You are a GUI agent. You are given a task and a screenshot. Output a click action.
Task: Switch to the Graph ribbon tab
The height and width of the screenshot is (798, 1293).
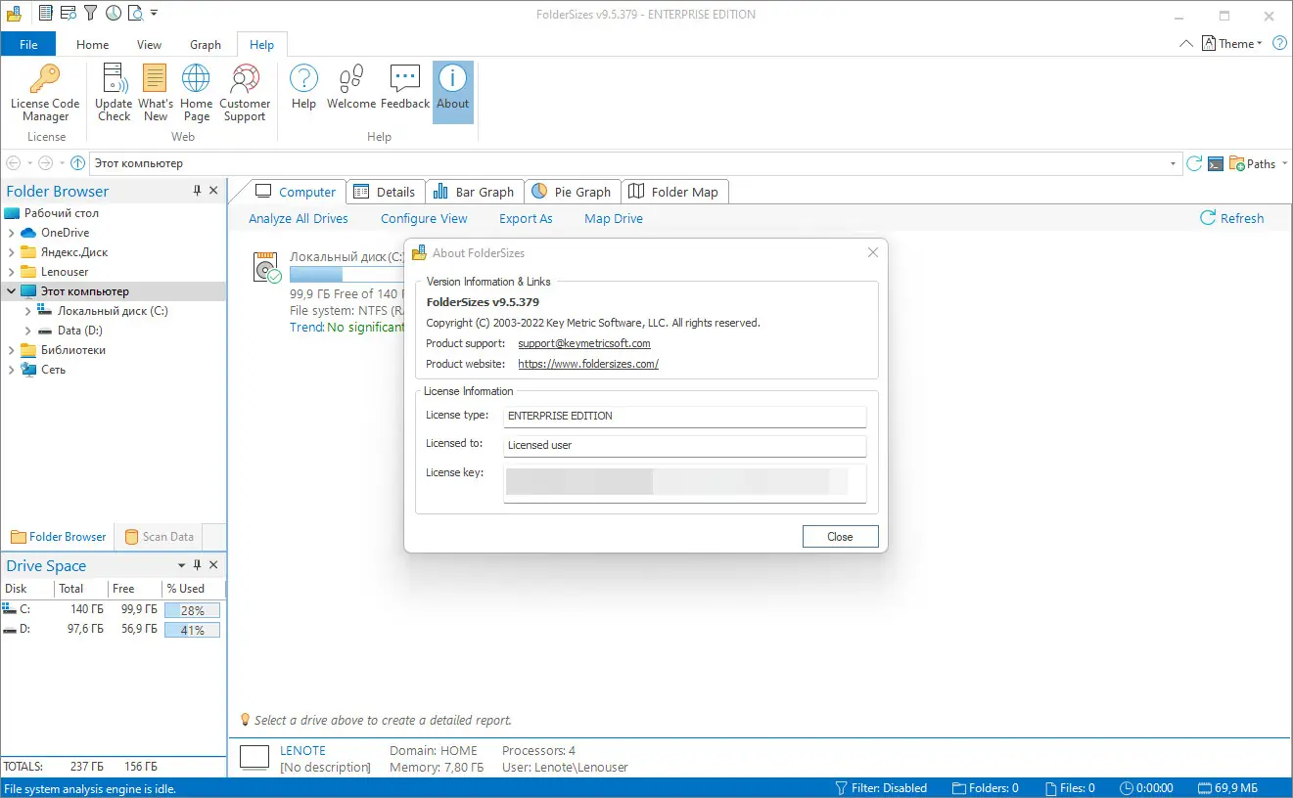[206, 44]
